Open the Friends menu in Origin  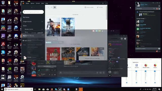(x=38, y=3)
